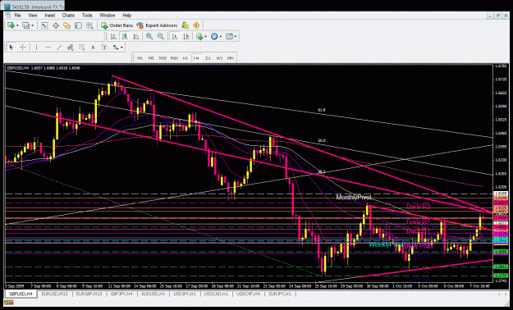The height and width of the screenshot is (310, 513).
Task: Switch to the EURJPY,H1 chart tab
Action: click(x=280, y=294)
